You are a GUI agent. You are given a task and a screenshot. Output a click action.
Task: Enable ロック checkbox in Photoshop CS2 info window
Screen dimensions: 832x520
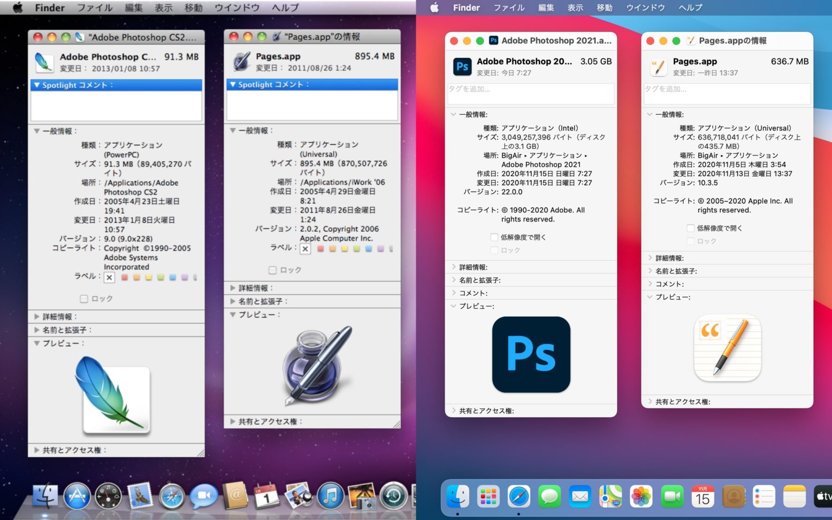(x=84, y=298)
